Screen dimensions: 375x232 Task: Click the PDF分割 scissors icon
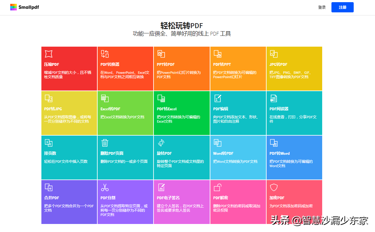(105, 187)
